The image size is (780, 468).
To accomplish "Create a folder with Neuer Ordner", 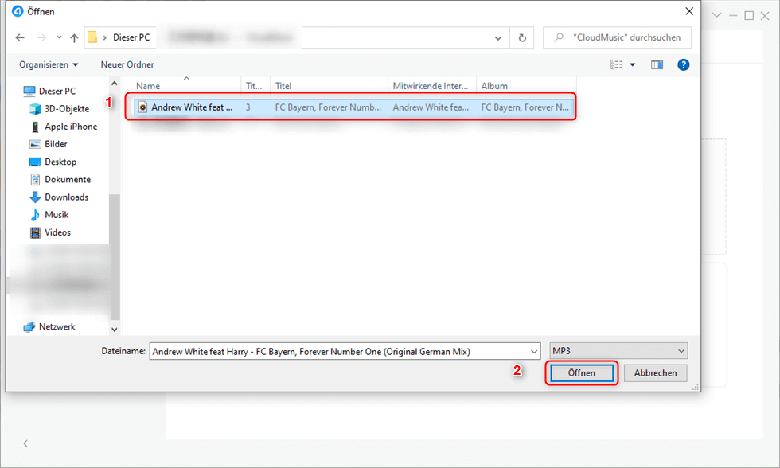I will tap(127, 64).
